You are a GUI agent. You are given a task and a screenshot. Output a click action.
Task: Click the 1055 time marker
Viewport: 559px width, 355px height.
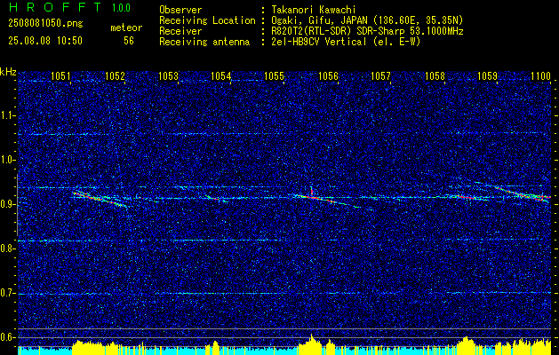tap(274, 75)
